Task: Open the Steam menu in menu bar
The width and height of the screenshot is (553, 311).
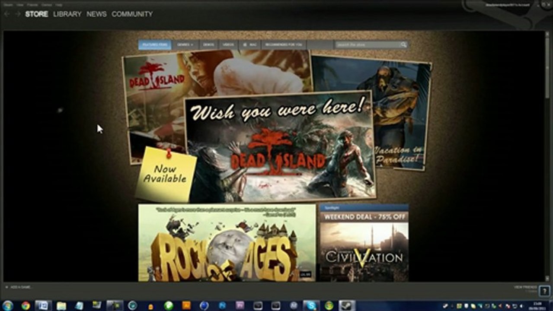Action: pos(8,5)
